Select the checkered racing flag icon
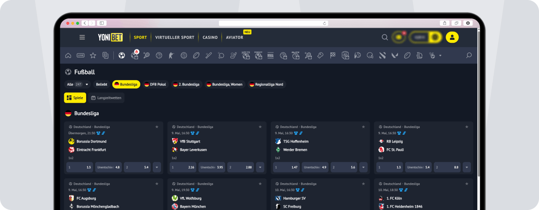Viewport: 539px width, 210px height. tap(332, 55)
